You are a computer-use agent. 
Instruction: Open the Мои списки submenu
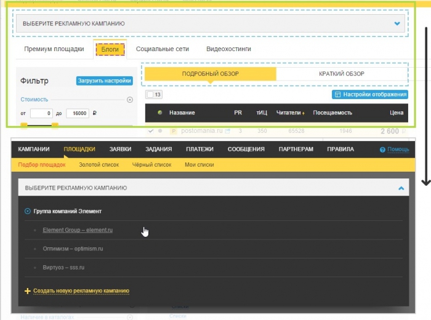pos(199,165)
